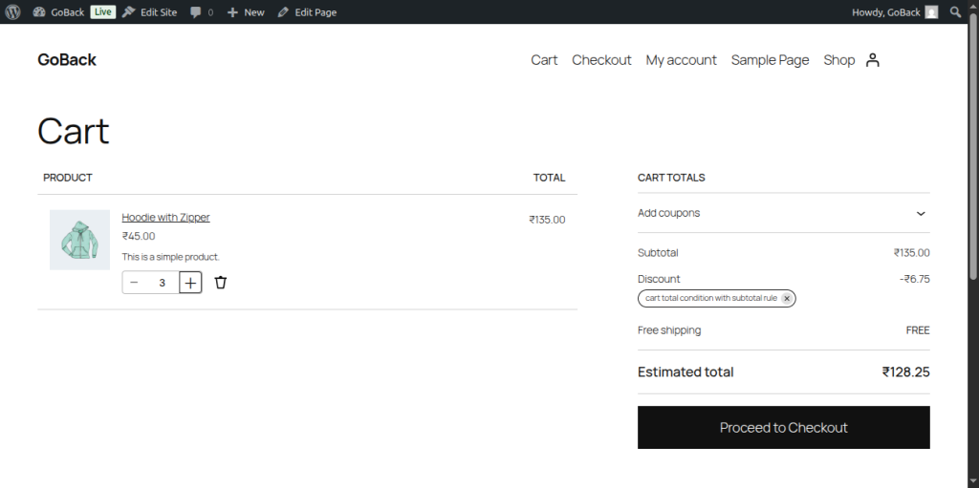Open the Howdy, GoBack account menu
Screen dimensions: 979x488
[x=894, y=11]
